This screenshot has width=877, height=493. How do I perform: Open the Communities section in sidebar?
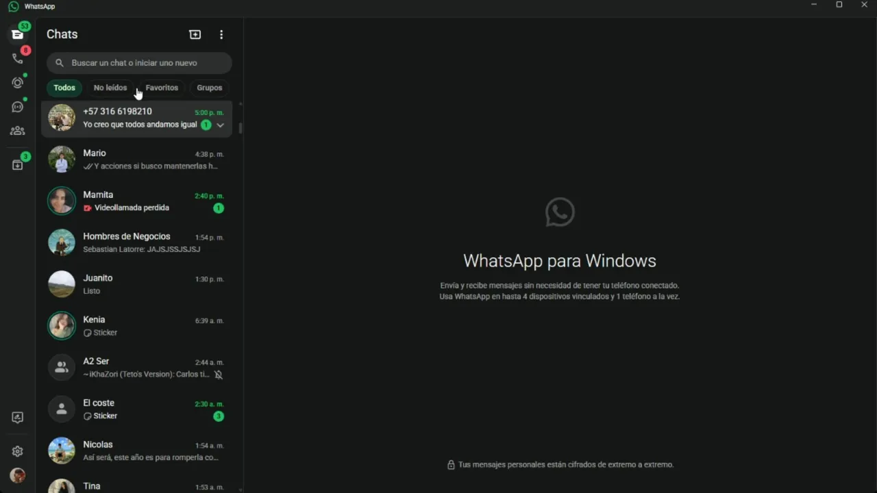[x=18, y=131]
